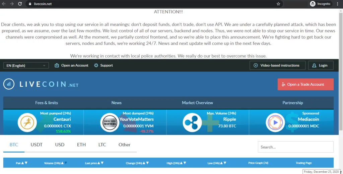Viewport: 343px width, 174px height.
Task: Click the Search... input field
Action: click(296, 147)
